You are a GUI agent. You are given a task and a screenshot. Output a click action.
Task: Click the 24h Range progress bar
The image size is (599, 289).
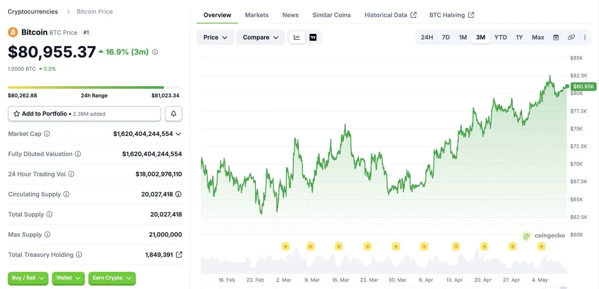tap(94, 88)
